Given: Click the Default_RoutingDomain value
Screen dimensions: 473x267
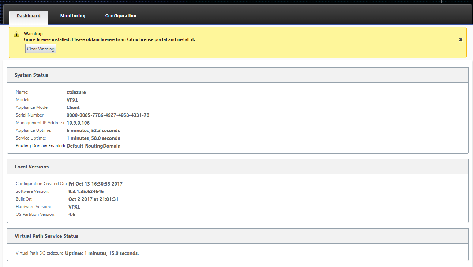Looking at the screenshot, I should tap(93, 146).
